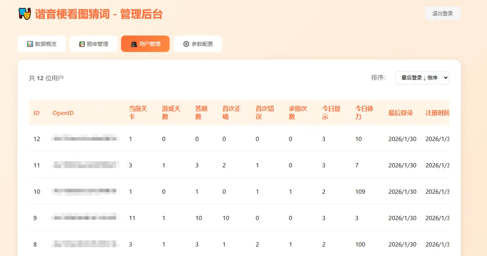Click the 共 12 位用户 count text

click(46, 78)
